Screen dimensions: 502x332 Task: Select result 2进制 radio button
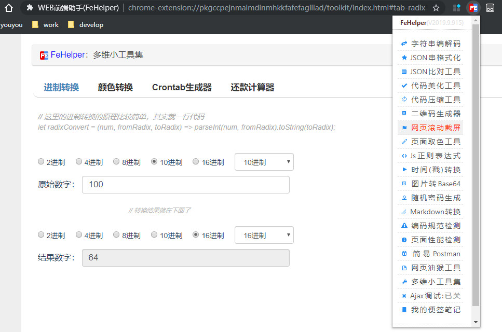click(x=40, y=235)
